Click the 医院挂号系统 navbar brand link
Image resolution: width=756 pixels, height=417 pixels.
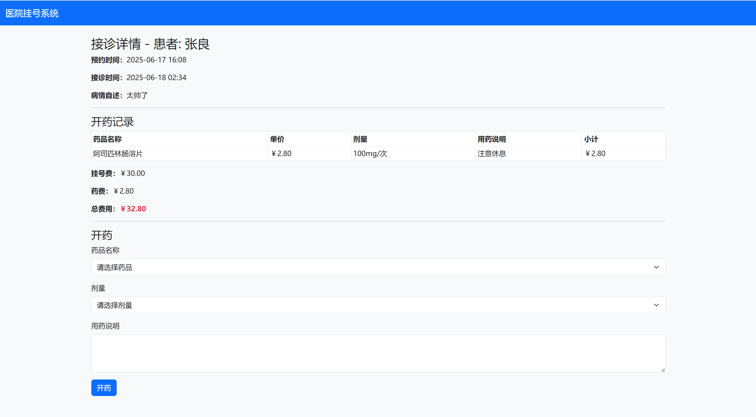[32, 13]
